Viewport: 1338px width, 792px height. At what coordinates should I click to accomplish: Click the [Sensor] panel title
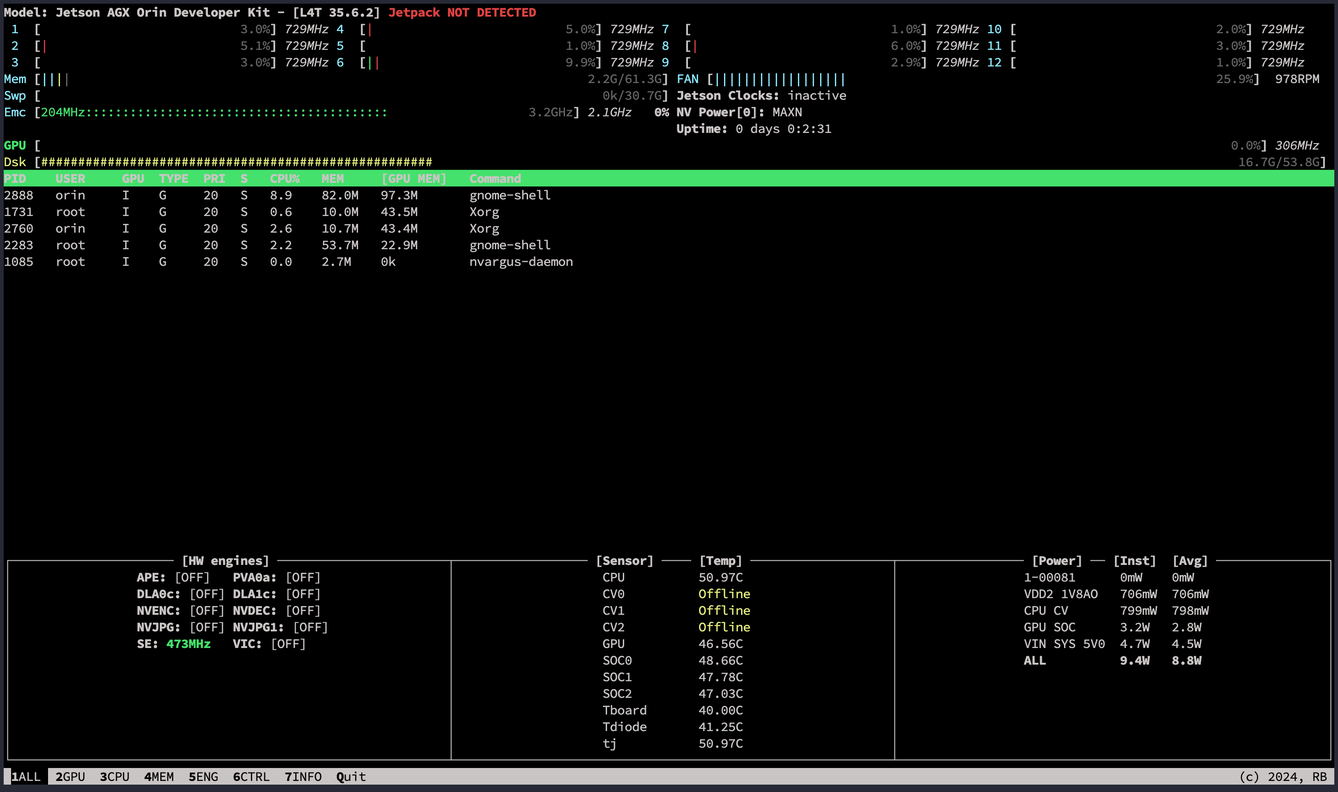624,561
